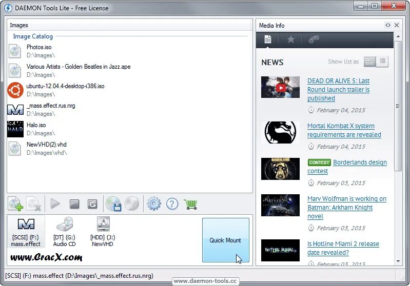Click the Add Image toolbar icon
This screenshot has width=410, height=286.
pyautogui.click(x=15, y=203)
